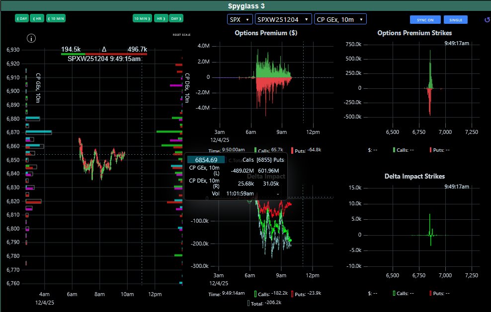Click the green-red delta ratio bar
The image size is (491, 312).
(x=104, y=54)
